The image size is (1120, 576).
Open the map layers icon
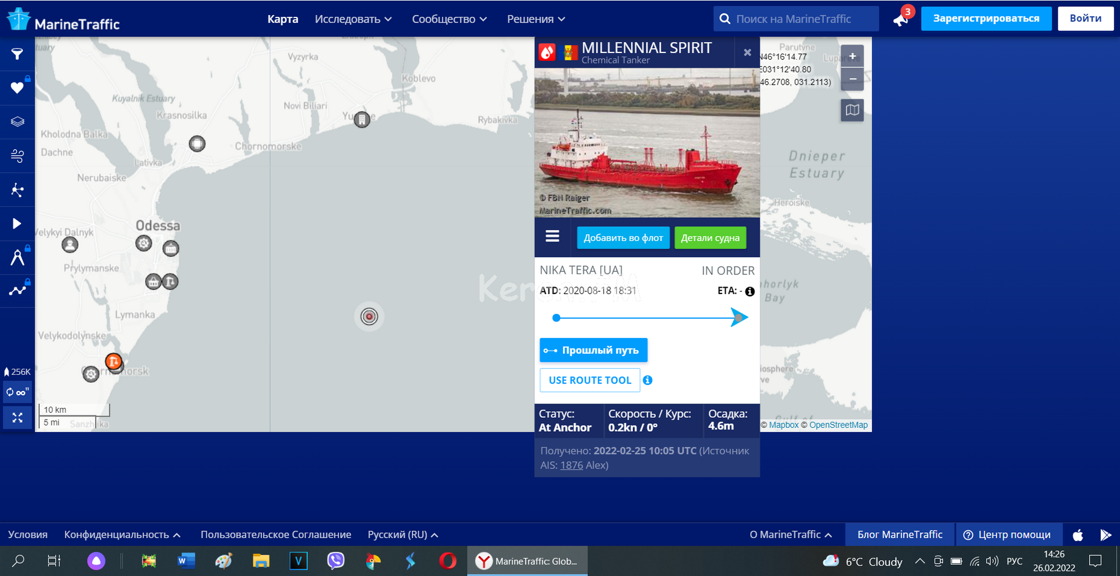17,122
